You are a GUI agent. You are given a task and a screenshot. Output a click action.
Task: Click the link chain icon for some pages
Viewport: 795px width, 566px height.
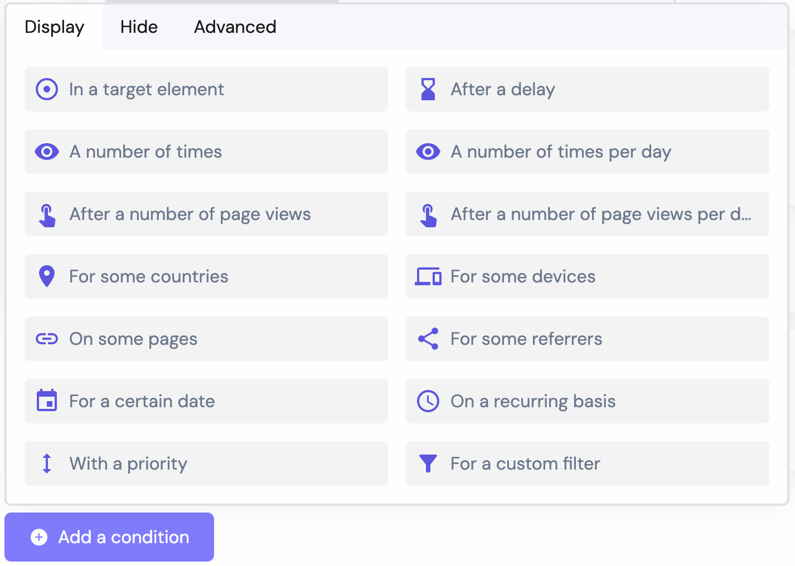47,339
